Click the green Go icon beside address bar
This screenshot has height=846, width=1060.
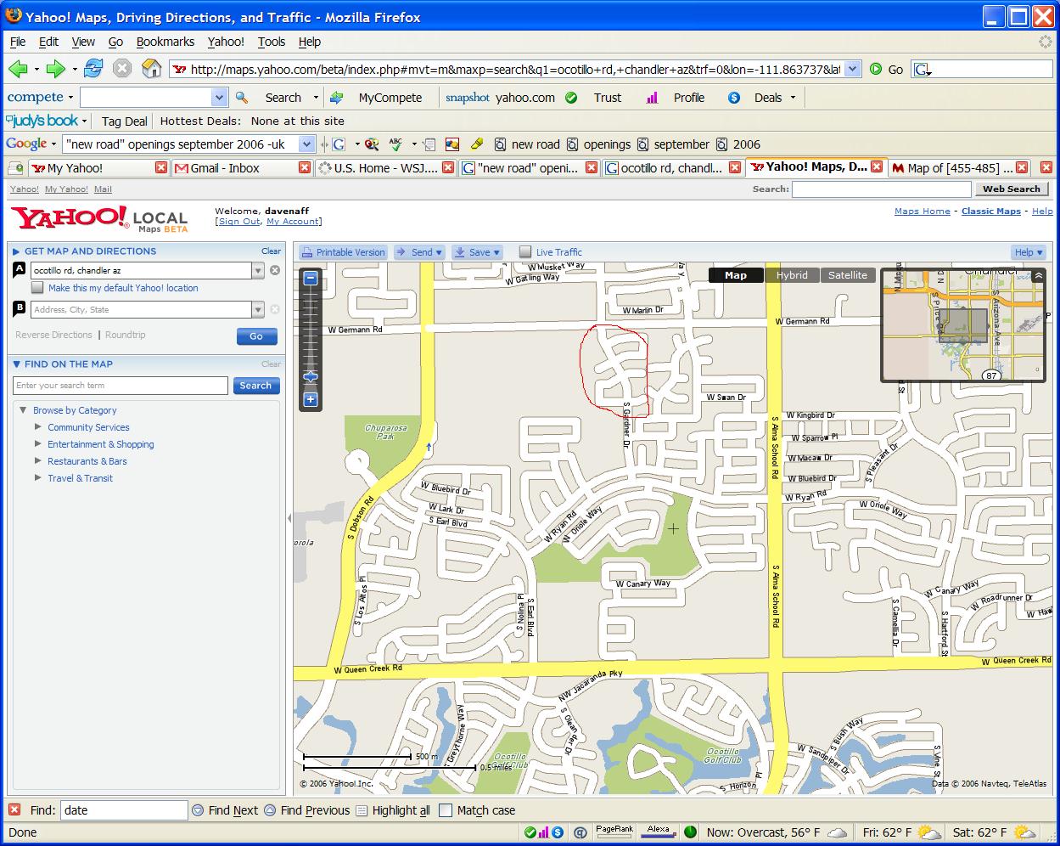pos(876,70)
